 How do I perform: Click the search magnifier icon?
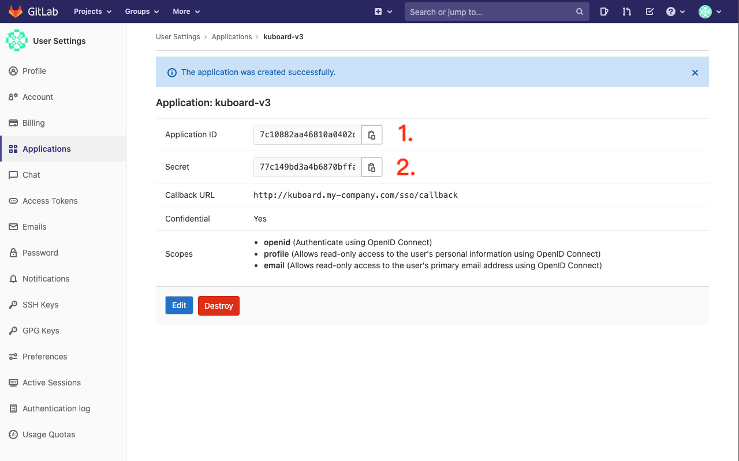[x=579, y=12]
